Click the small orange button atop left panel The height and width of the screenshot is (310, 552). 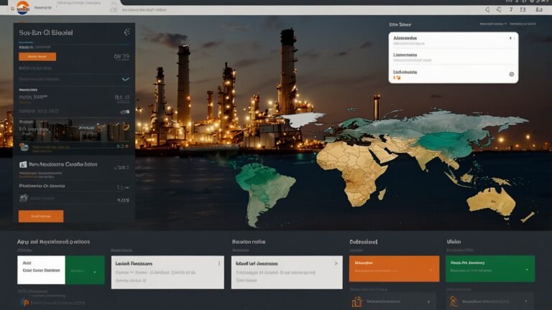pyautogui.click(x=37, y=57)
